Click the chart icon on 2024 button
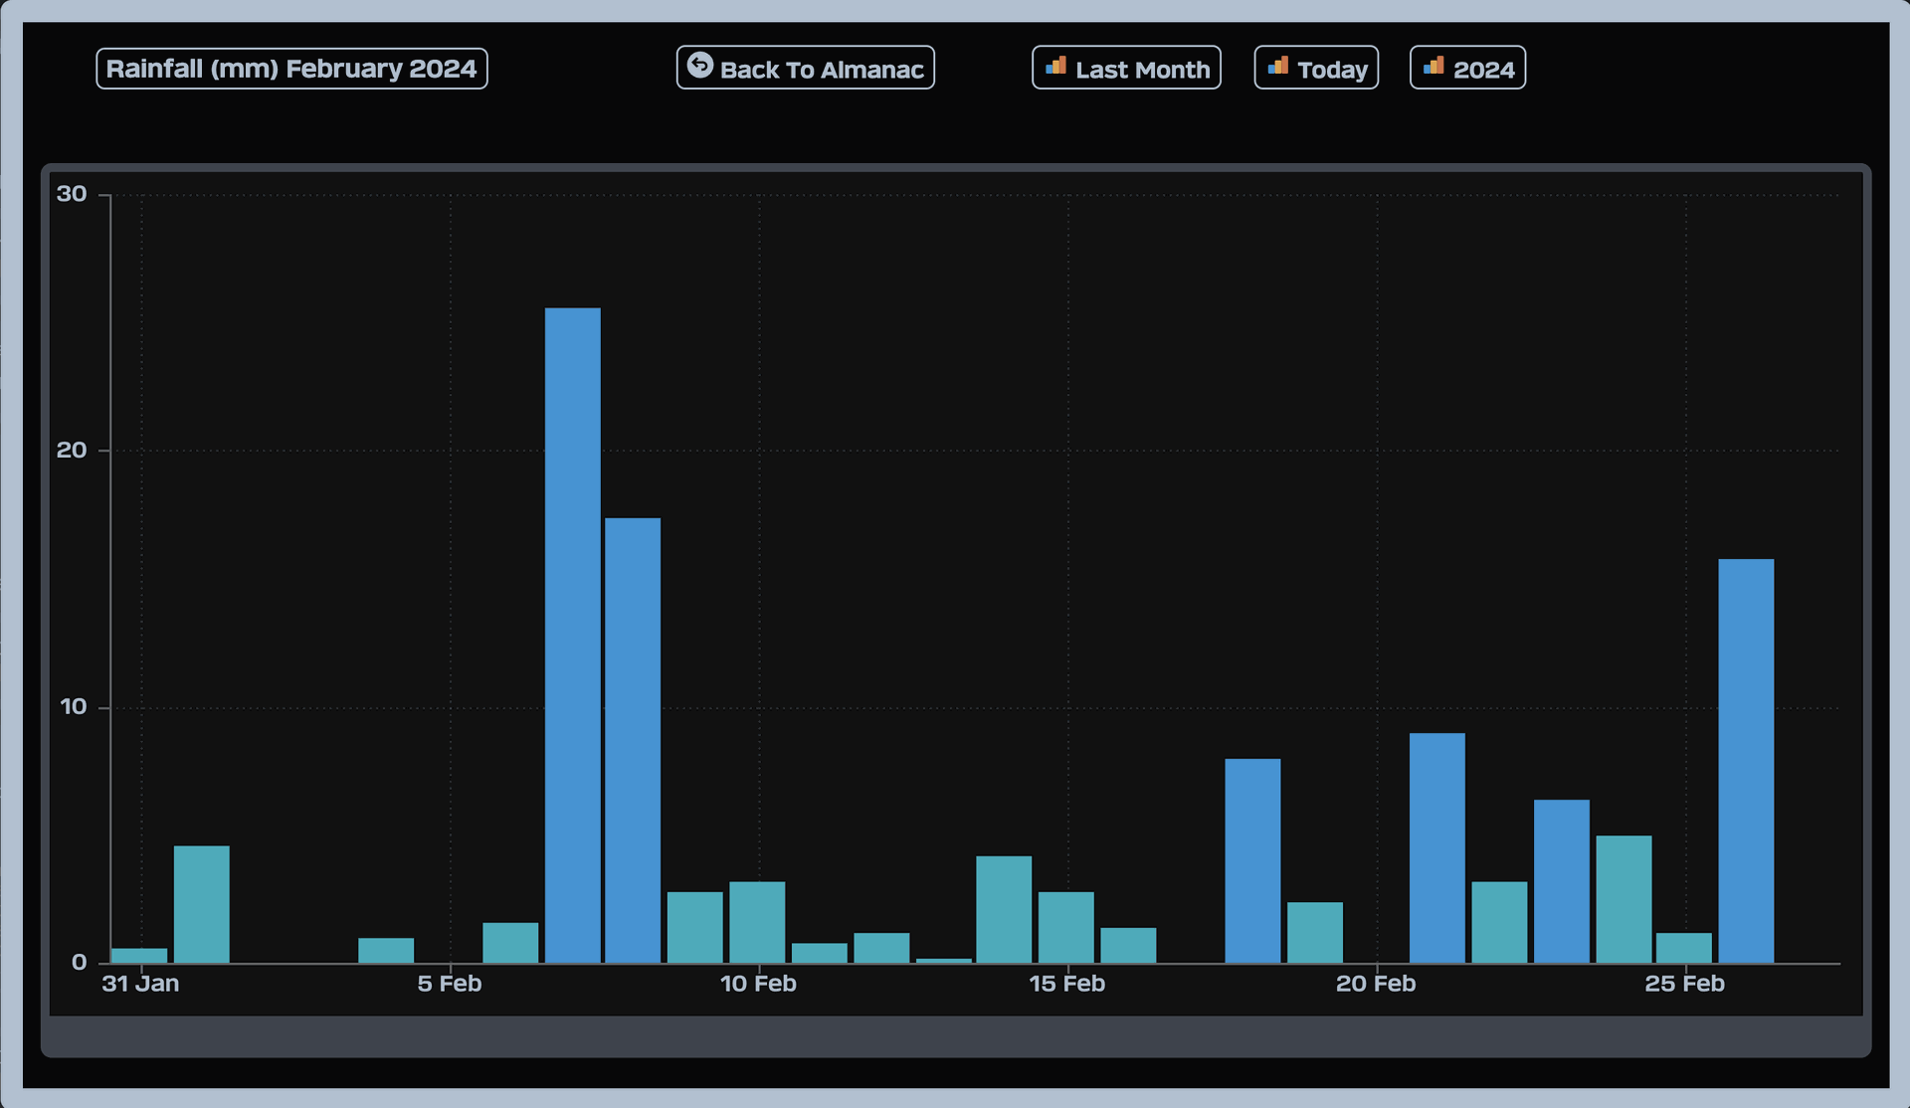Screen dimensions: 1910x1108 tap(1433, 67)
